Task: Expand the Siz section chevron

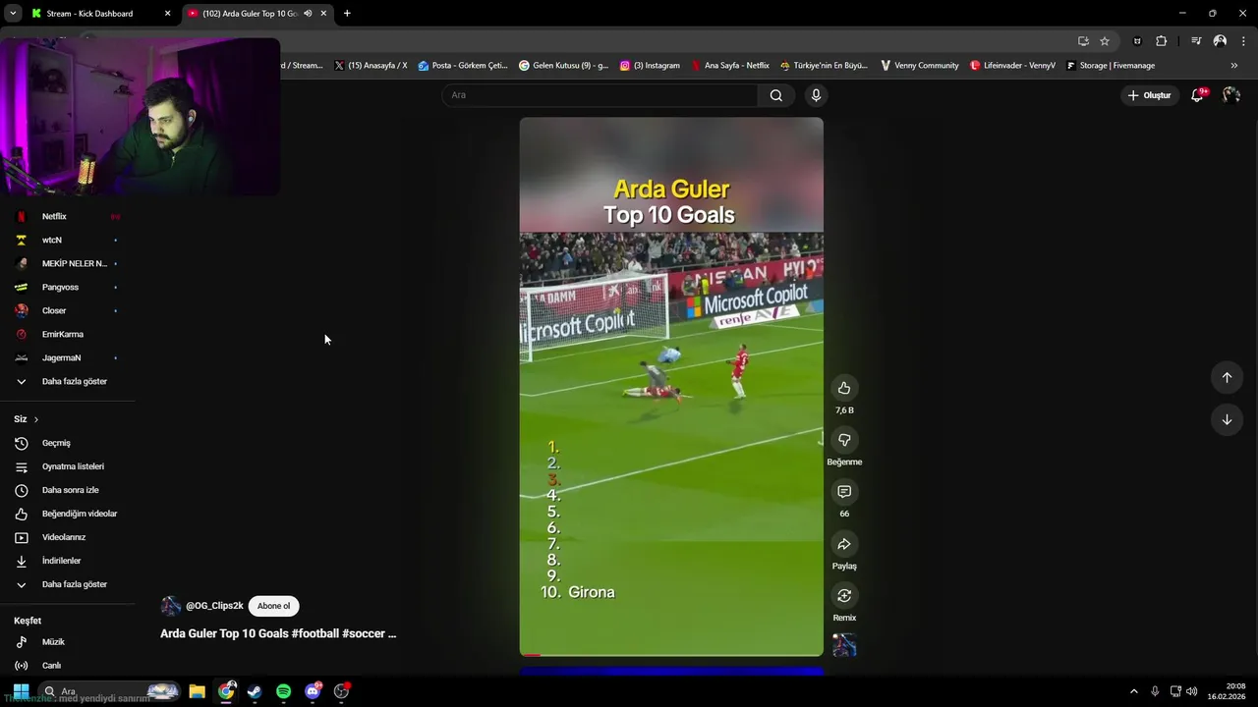Action: 36,419
